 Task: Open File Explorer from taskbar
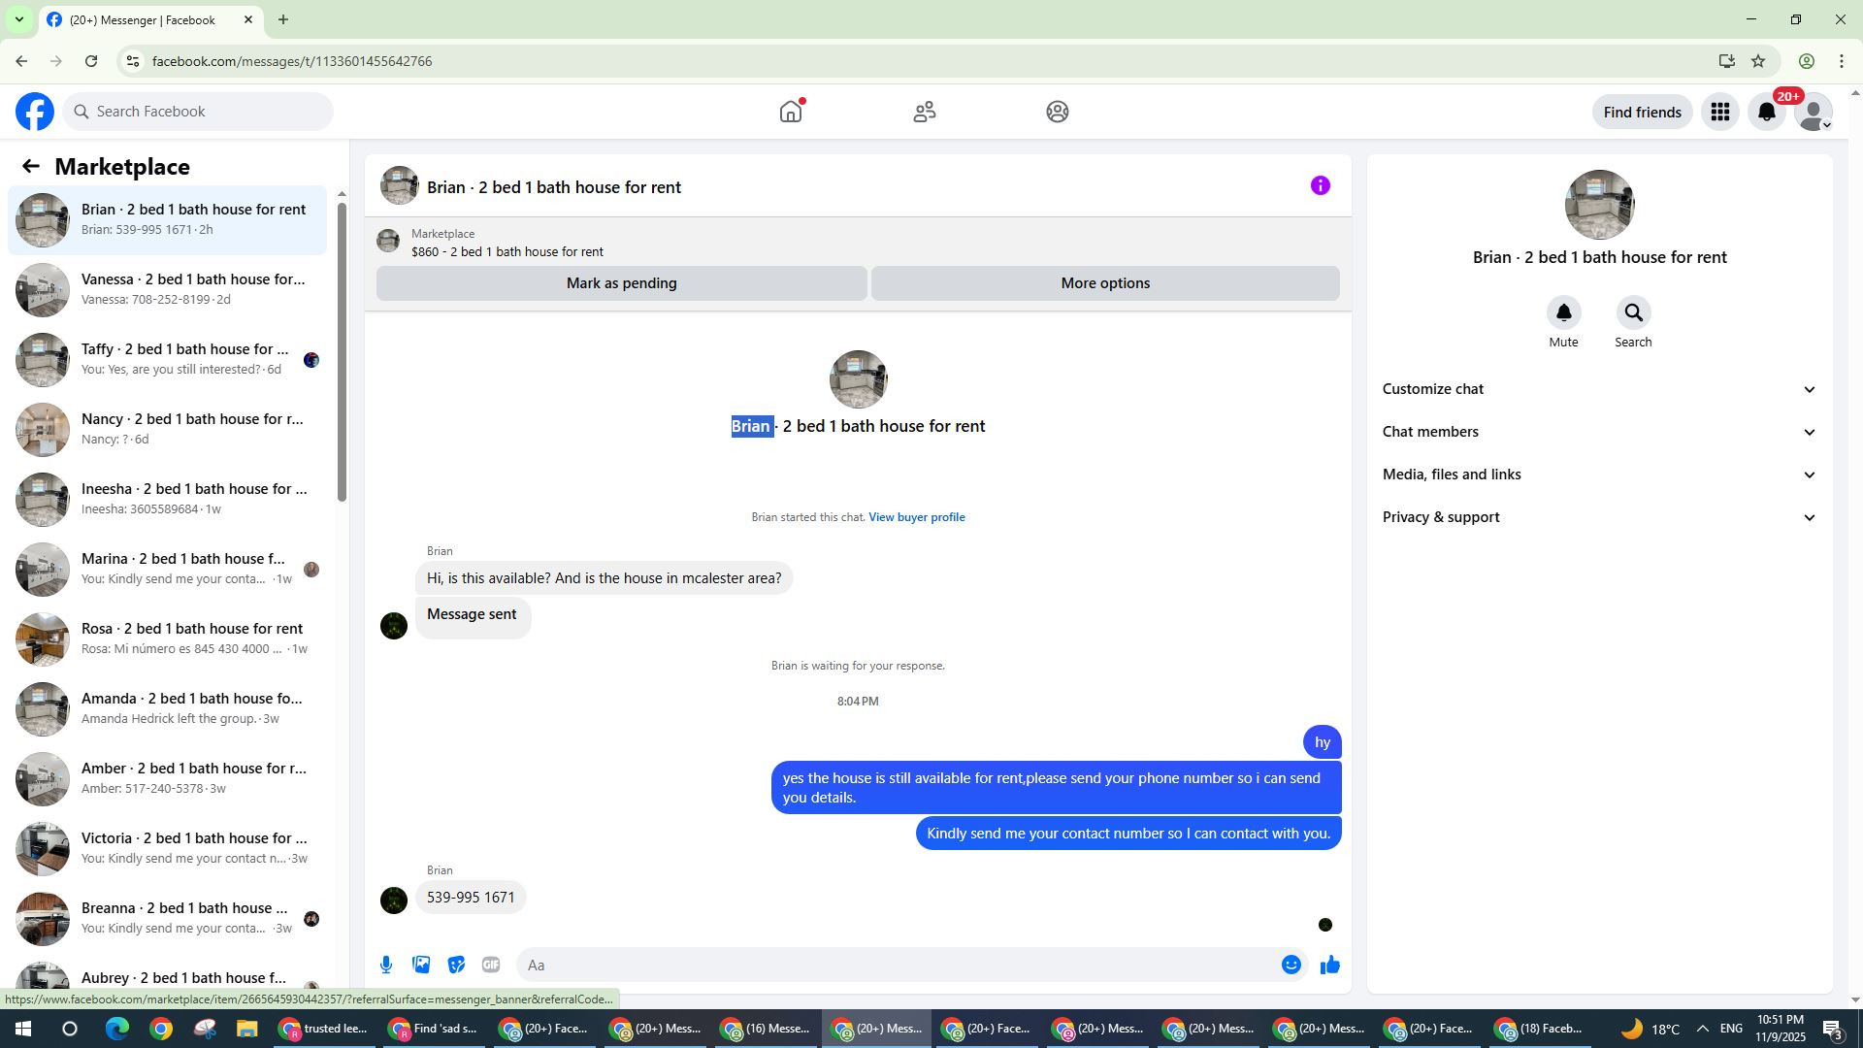[x=246, y=1029]
